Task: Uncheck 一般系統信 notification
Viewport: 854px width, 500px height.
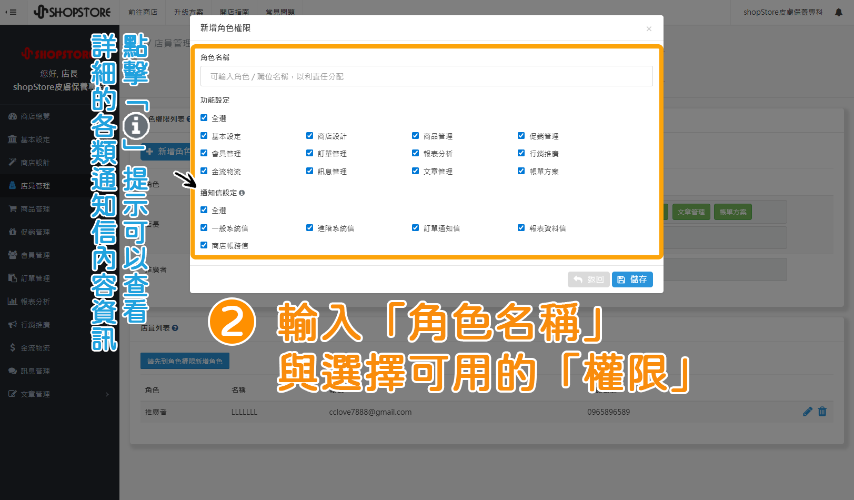Action: click(204, 228)
